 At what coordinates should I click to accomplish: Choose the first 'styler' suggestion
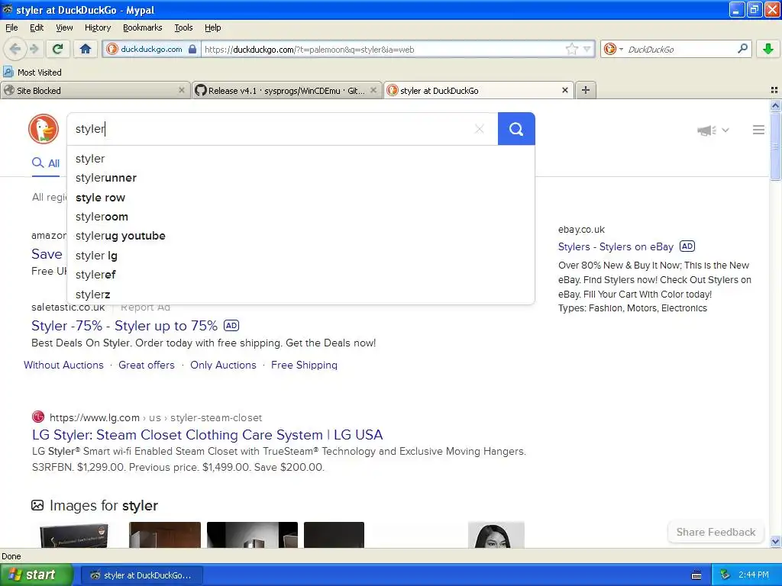tap(301, 159)
